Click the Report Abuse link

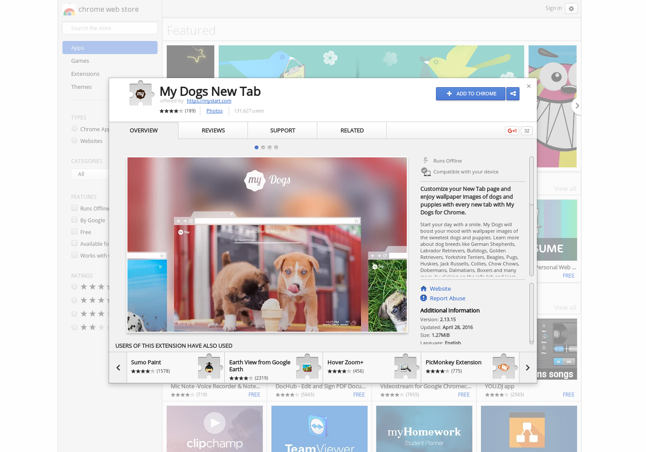(x=447, y=298)
